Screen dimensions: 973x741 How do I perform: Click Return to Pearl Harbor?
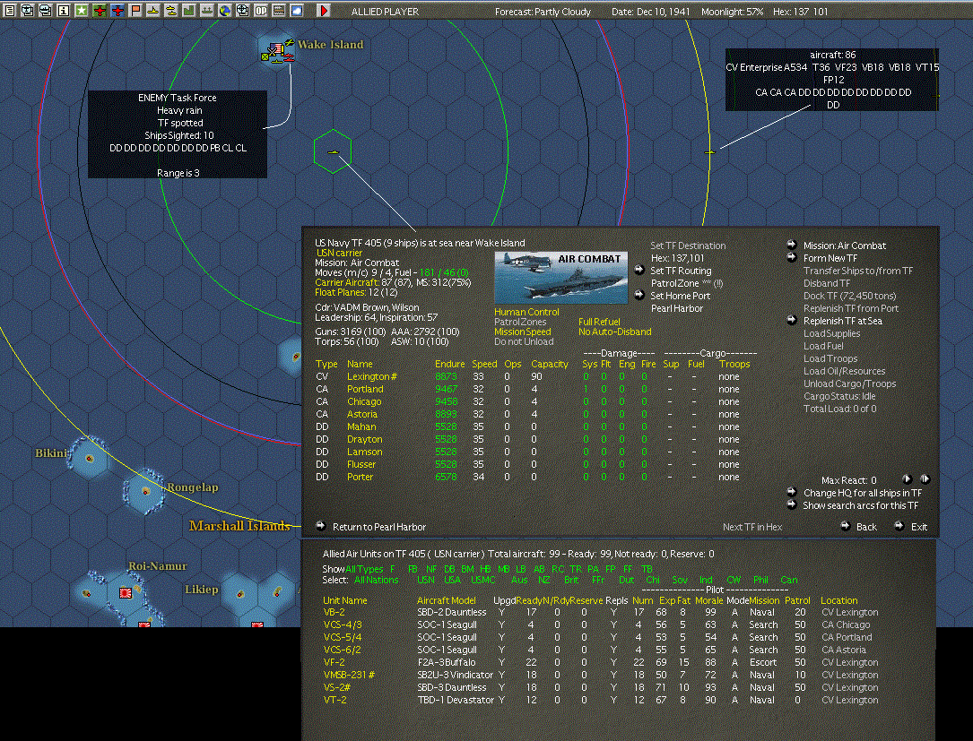point(378,527)
